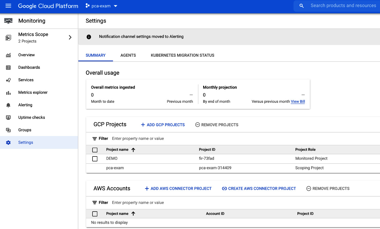Click Add GCP Projects button
The height and width of the screenshot is (229, 380).
[x=163, y=125]
